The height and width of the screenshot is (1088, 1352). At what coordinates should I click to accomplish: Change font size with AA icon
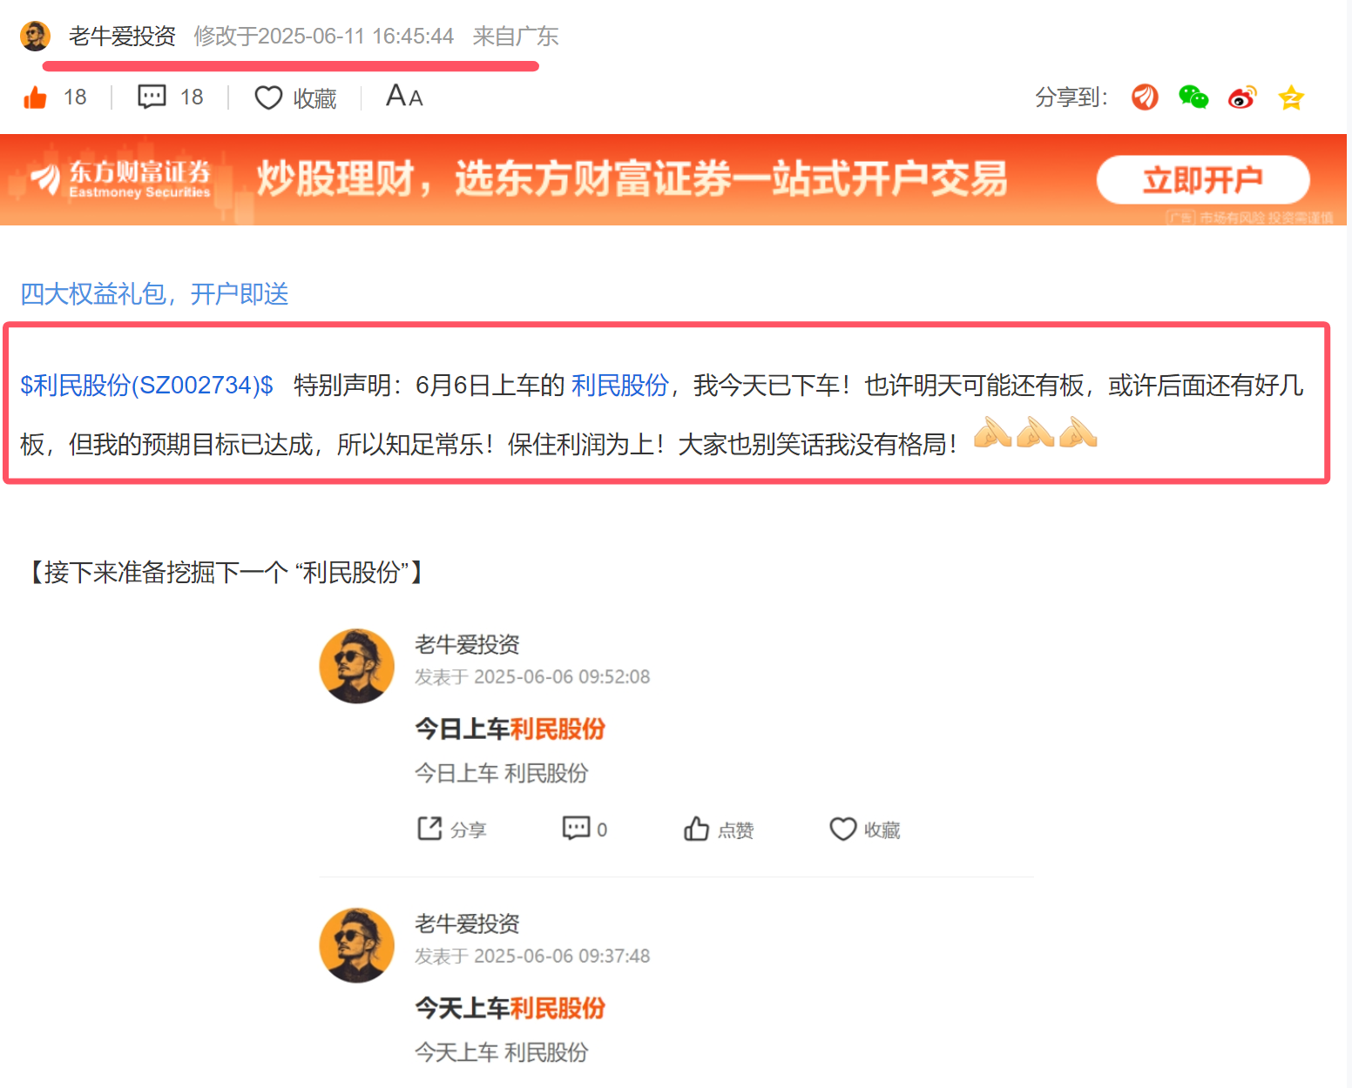404,96
